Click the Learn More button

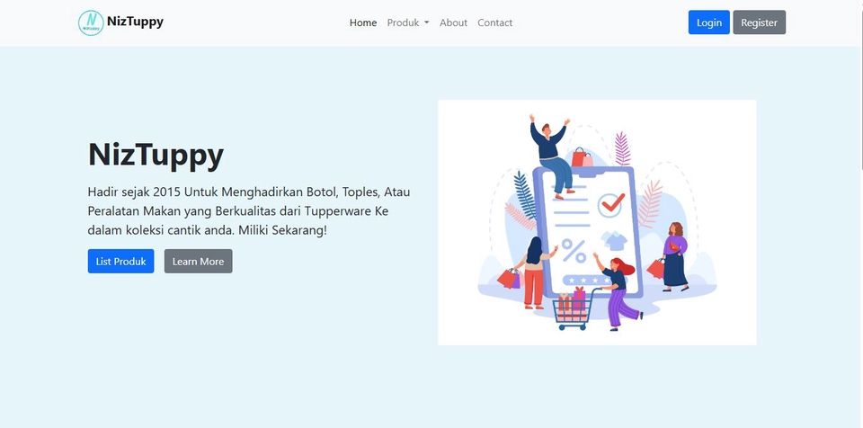click(198, 261)
